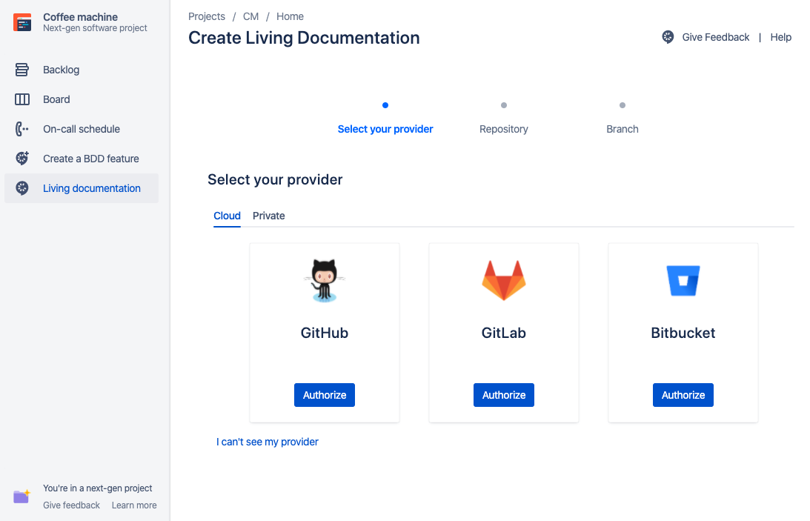The height and width of the screenshot is (521, 810).
Task: Click Give Feedback in the header
Action: tap(715, 37)
